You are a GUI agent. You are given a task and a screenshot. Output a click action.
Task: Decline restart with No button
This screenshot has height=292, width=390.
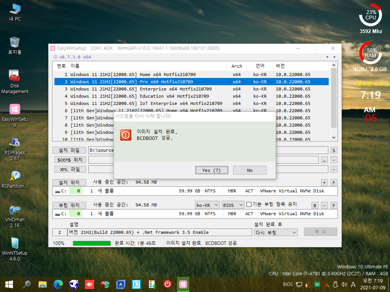[x=250, y=170]
